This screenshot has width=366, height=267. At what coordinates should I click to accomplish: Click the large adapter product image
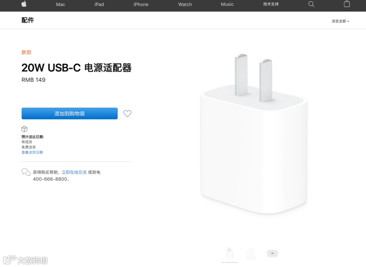click(254, 134)
